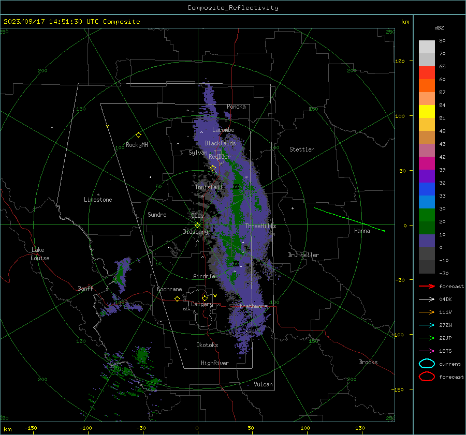
Task: Click the Lake Louise label
Action: [x=40, y=254]
